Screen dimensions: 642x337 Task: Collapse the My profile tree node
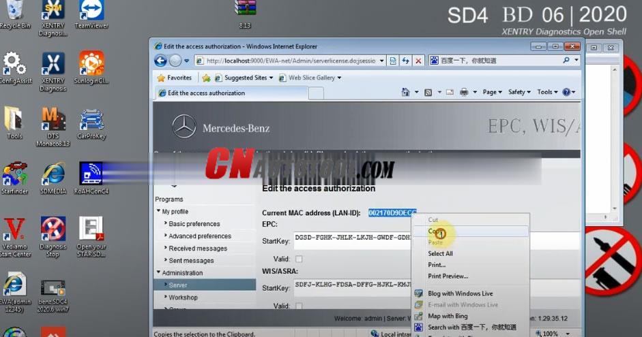[x=158, y=211]
